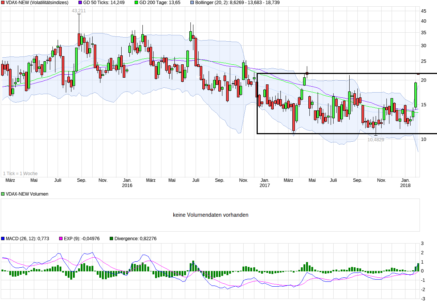Click the 10,4829 low value annotation
The height and width of the screenshot is (303, 437).
(x=376, y=140)
